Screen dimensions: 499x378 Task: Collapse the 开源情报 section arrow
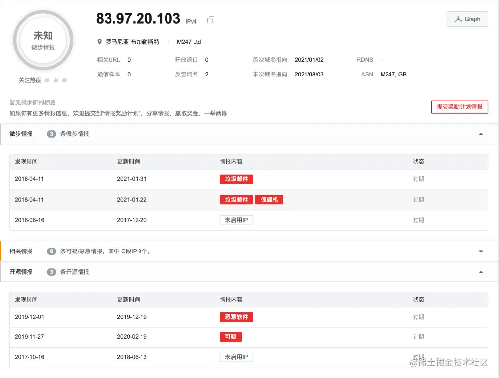[x=481, y=272]
